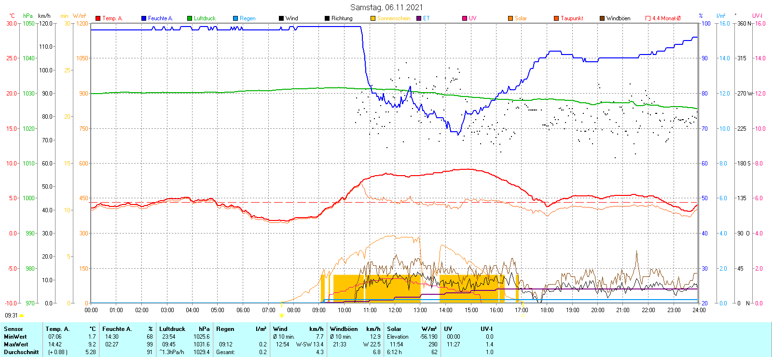Click the small sun icon beside 09:31

(x=22, y=316)
